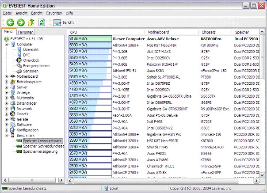Select the DMI tree icon
This screenshot has height=193, width=267.
click(19, 55)
